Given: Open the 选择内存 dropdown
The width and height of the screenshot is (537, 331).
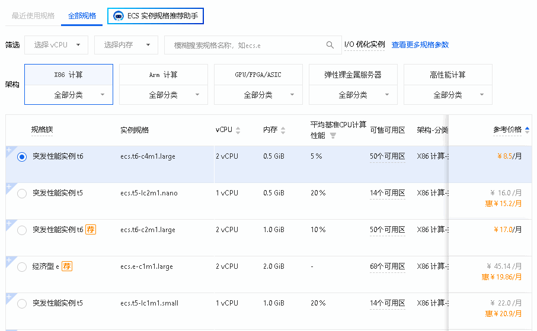Looking at the screenshot, I should point(126,45).
